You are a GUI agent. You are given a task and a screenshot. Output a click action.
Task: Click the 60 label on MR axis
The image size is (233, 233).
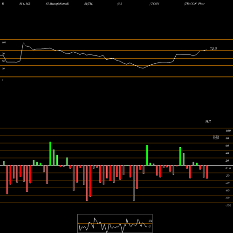[x=227, y=146]
